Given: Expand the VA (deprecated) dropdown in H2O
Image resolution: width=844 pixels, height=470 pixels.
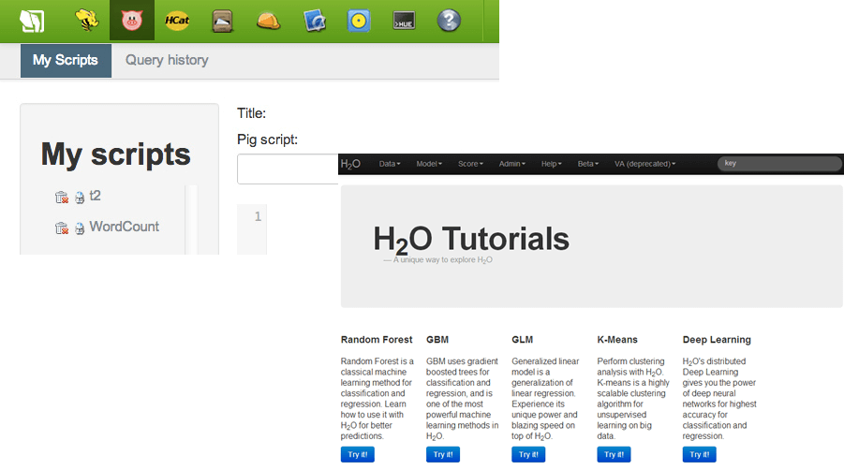Looking at the screenshot, I should [x=644, y=164].
